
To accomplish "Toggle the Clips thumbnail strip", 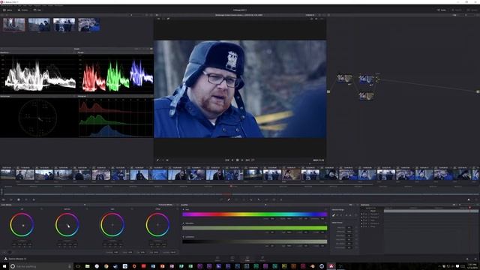I will (x=37, y=10).
